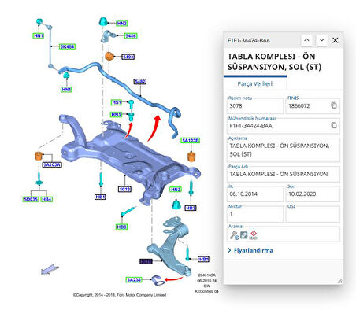Go to next part with down chevron
Viewport: 356px width, 310px height.
(x=321, y=40)
